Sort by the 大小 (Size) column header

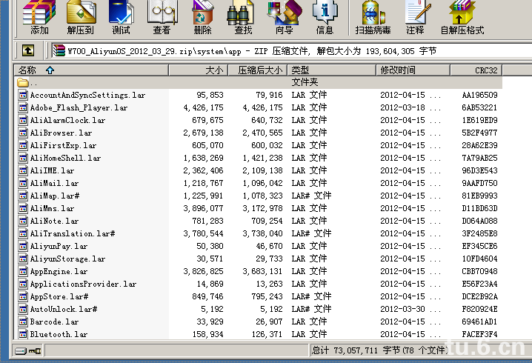point(198,70)
